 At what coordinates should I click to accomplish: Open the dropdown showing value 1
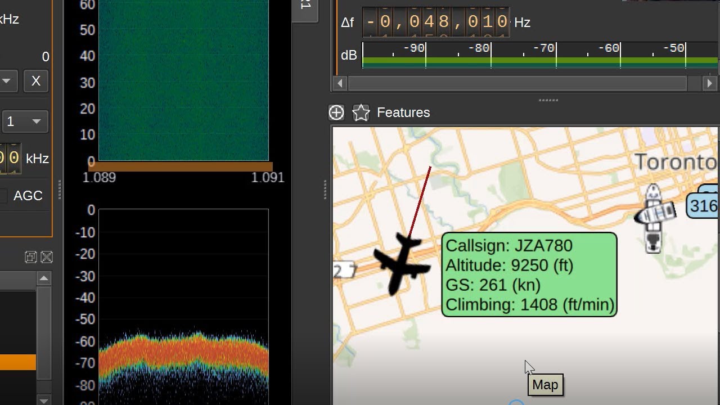click(24, 121)
